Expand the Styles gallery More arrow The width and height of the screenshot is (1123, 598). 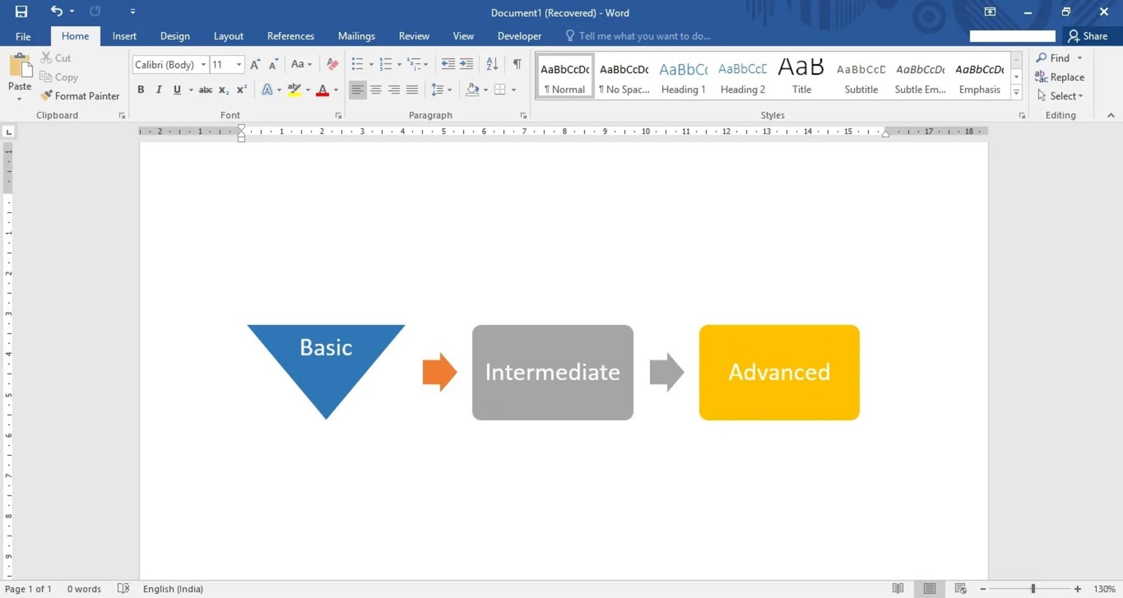pos(1017,93)
